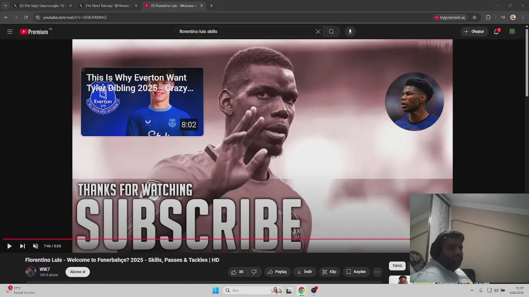529x297 pixels.
Task: Play the paused video
Action: [10, 246]
